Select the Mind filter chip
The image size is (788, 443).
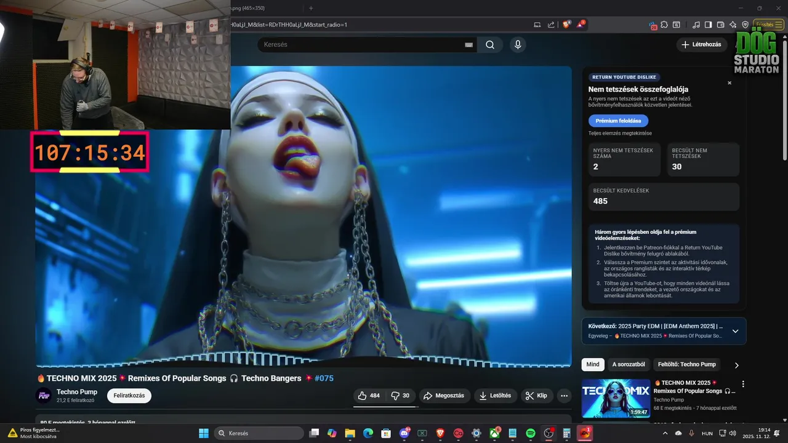point(593,364)
